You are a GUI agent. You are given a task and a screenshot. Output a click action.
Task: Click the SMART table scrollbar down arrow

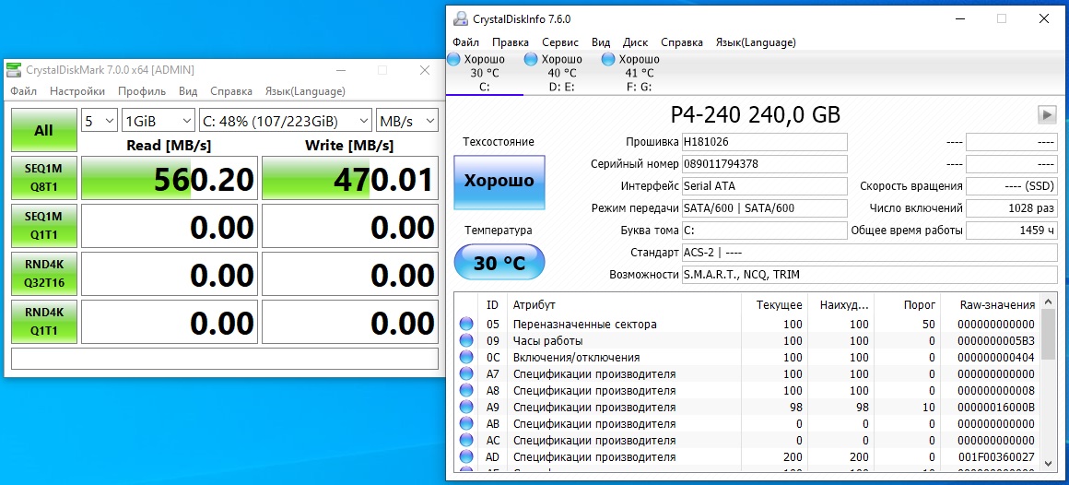[1050, 463]
